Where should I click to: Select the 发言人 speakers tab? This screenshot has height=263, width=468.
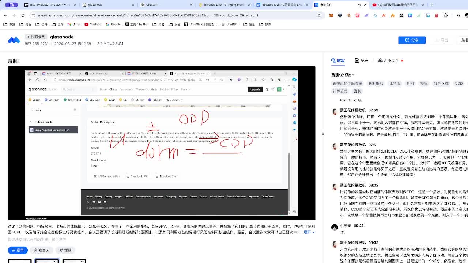(x=41, y=250)
